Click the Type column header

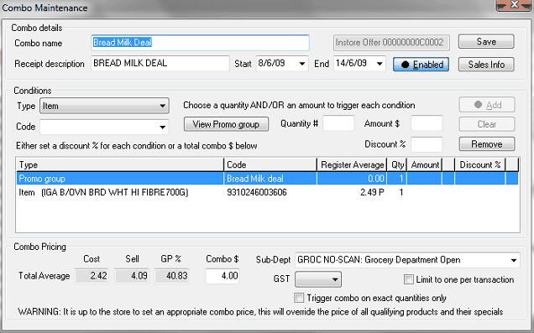pos(120,165)
